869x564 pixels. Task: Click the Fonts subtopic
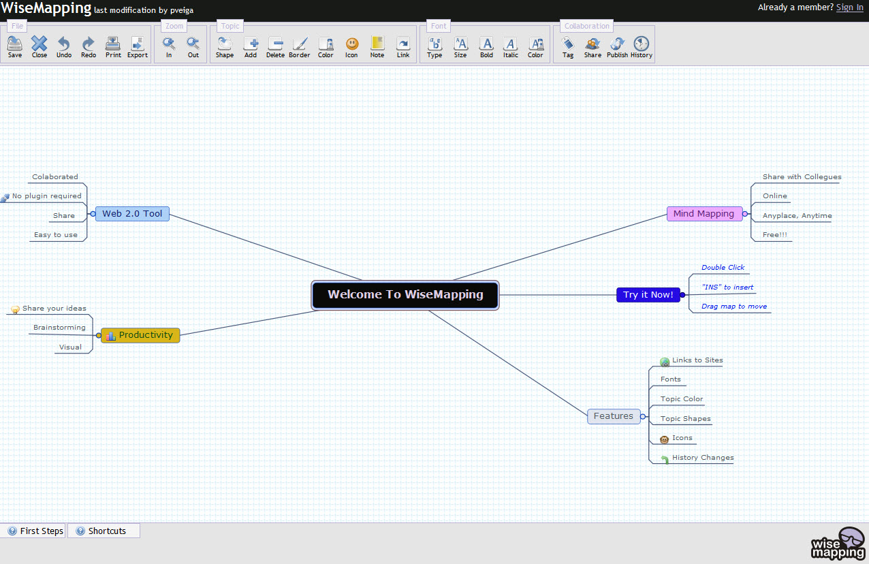(x=671, y=379)
